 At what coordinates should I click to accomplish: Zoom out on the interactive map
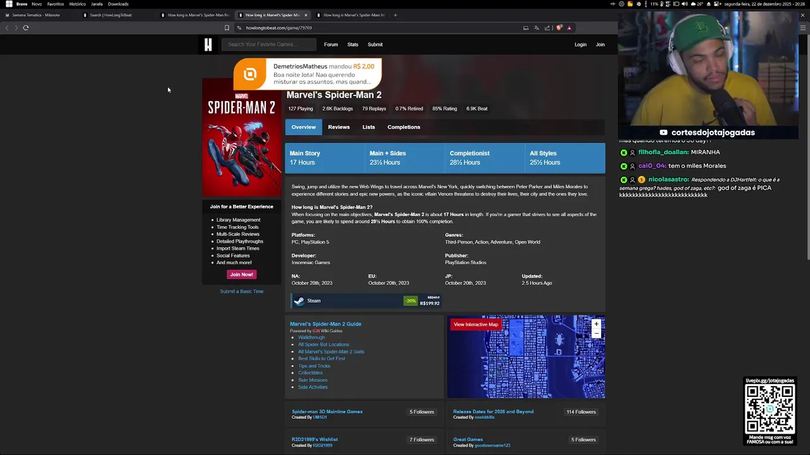pyautogui.click(x=595, y=332)
